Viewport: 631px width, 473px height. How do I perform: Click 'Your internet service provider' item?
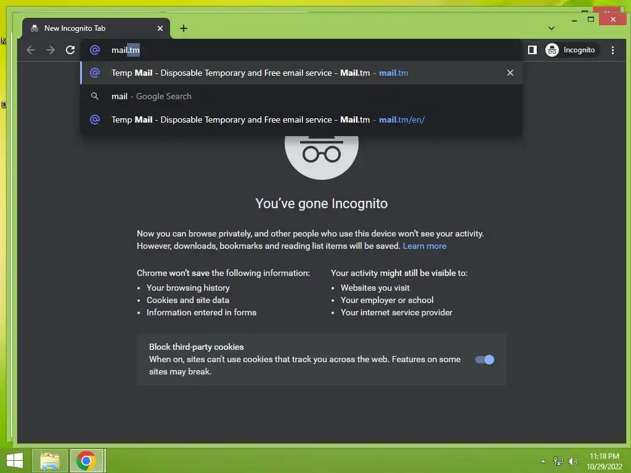(x=396, y=312)
